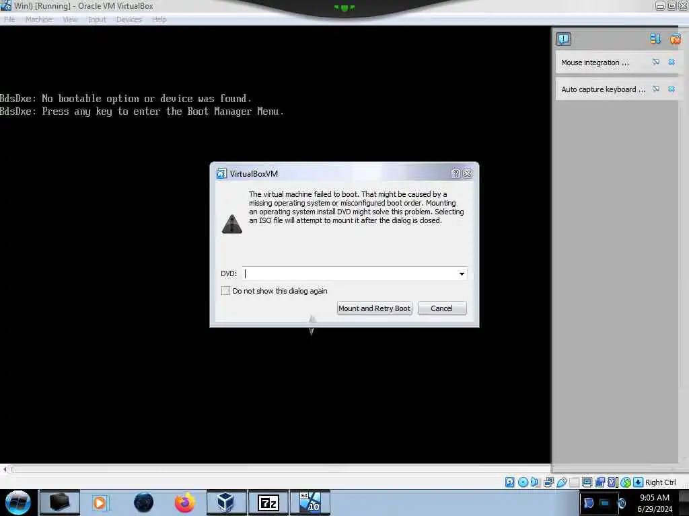The image size is (689, 516).
Task: Expand the Auto capture keyboard notification text
Action: (x=603, y=89)
